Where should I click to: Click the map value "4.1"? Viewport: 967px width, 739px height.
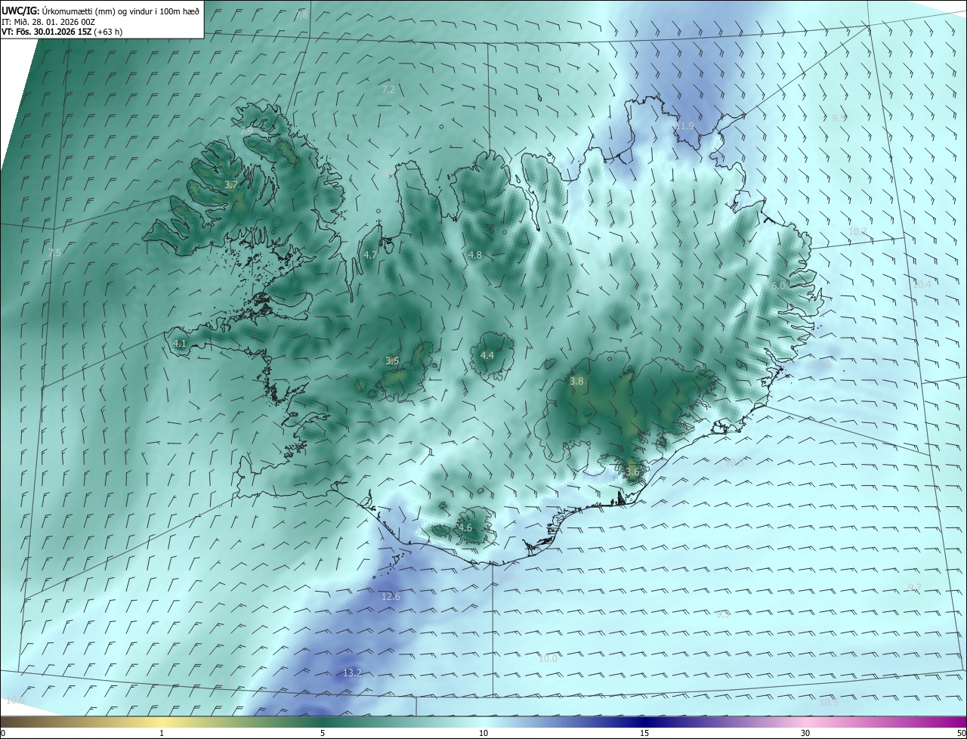coord(179,343)
